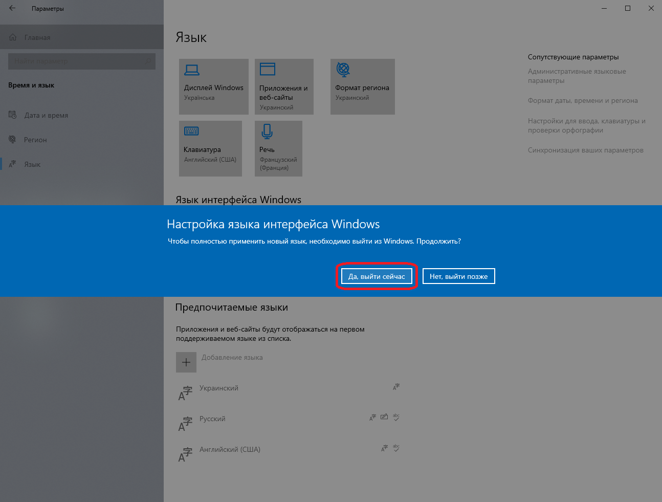662x502 pixels.
Task: Select "Регион" in sidebar
Action: click(35, 140)
